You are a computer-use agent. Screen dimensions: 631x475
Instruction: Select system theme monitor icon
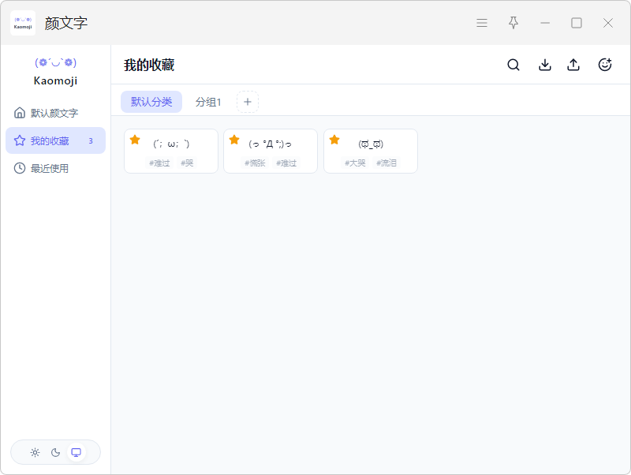76,452
